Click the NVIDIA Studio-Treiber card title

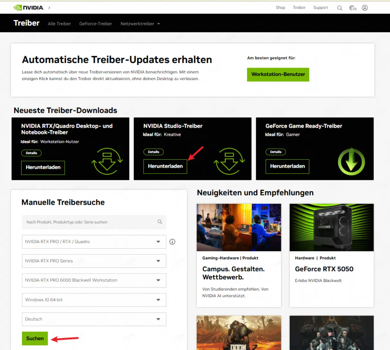coord(173,126)
